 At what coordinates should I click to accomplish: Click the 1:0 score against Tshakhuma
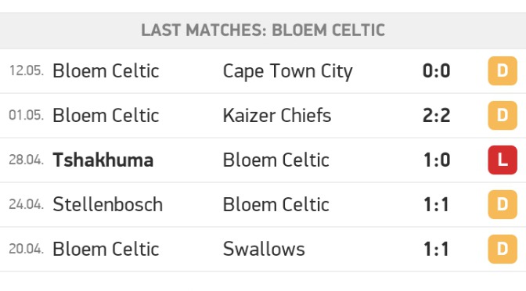pos(437,160)
